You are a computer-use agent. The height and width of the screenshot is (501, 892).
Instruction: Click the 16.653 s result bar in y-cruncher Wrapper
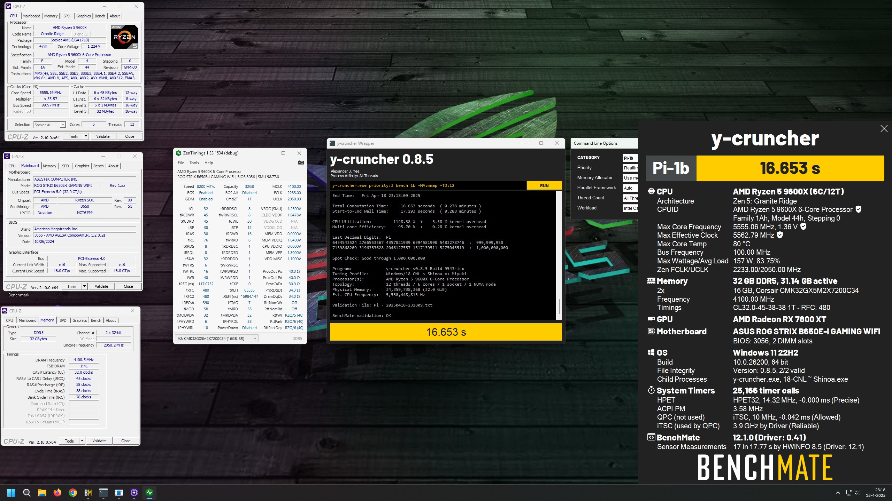click(446, 332)
